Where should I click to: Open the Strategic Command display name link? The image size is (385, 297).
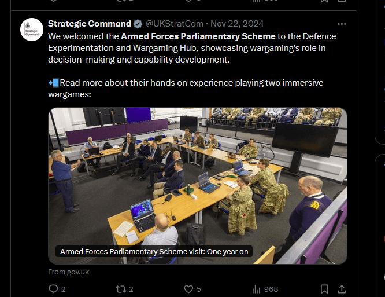pos(90,24)
